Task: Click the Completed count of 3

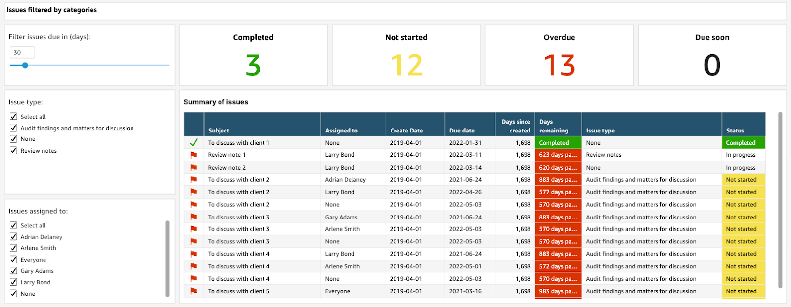Action: pos(253,65)
